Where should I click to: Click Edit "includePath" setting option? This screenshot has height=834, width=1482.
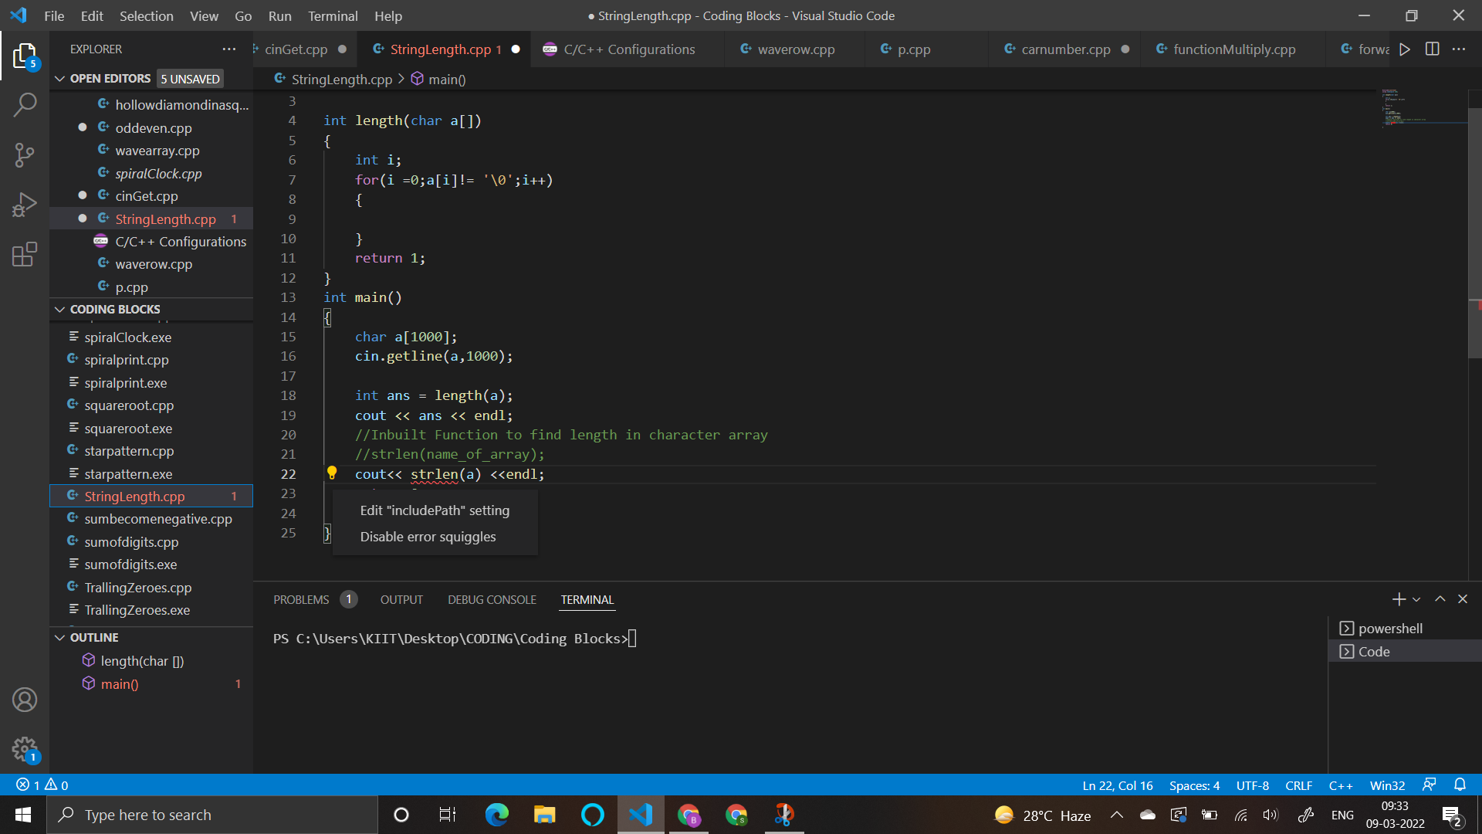point(435,510)
